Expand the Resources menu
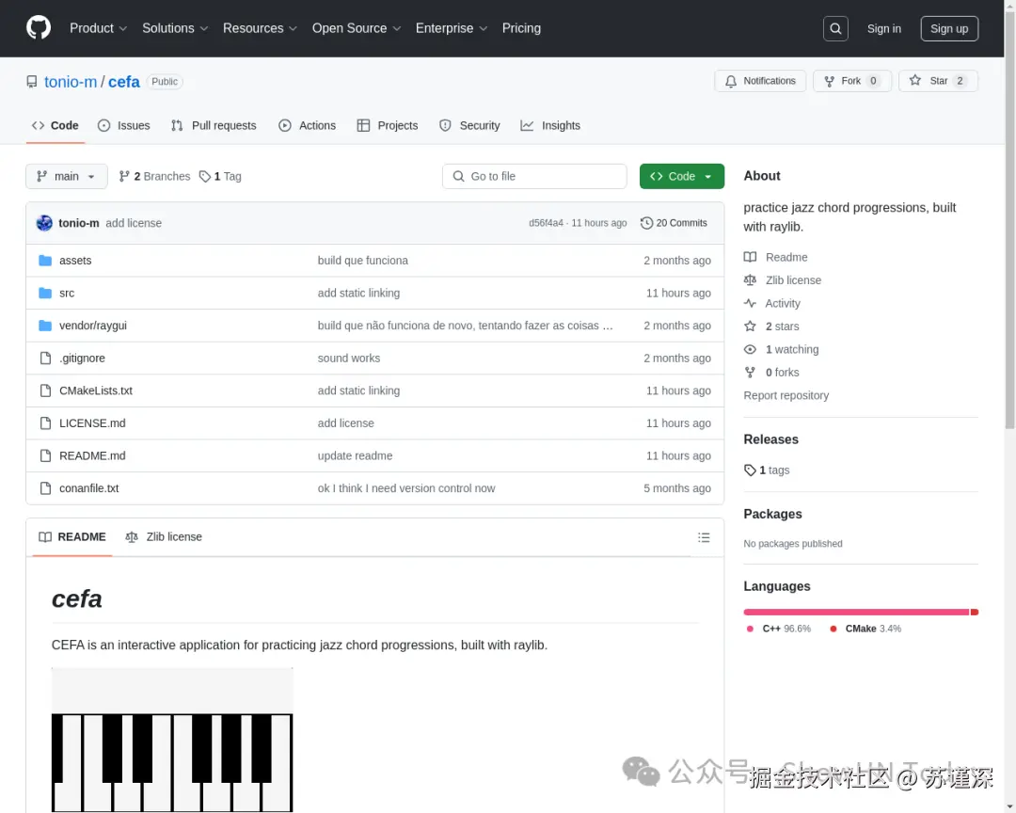Image resolution: width=1016 pixels, height=813 pixels. (x=260, y=28)
